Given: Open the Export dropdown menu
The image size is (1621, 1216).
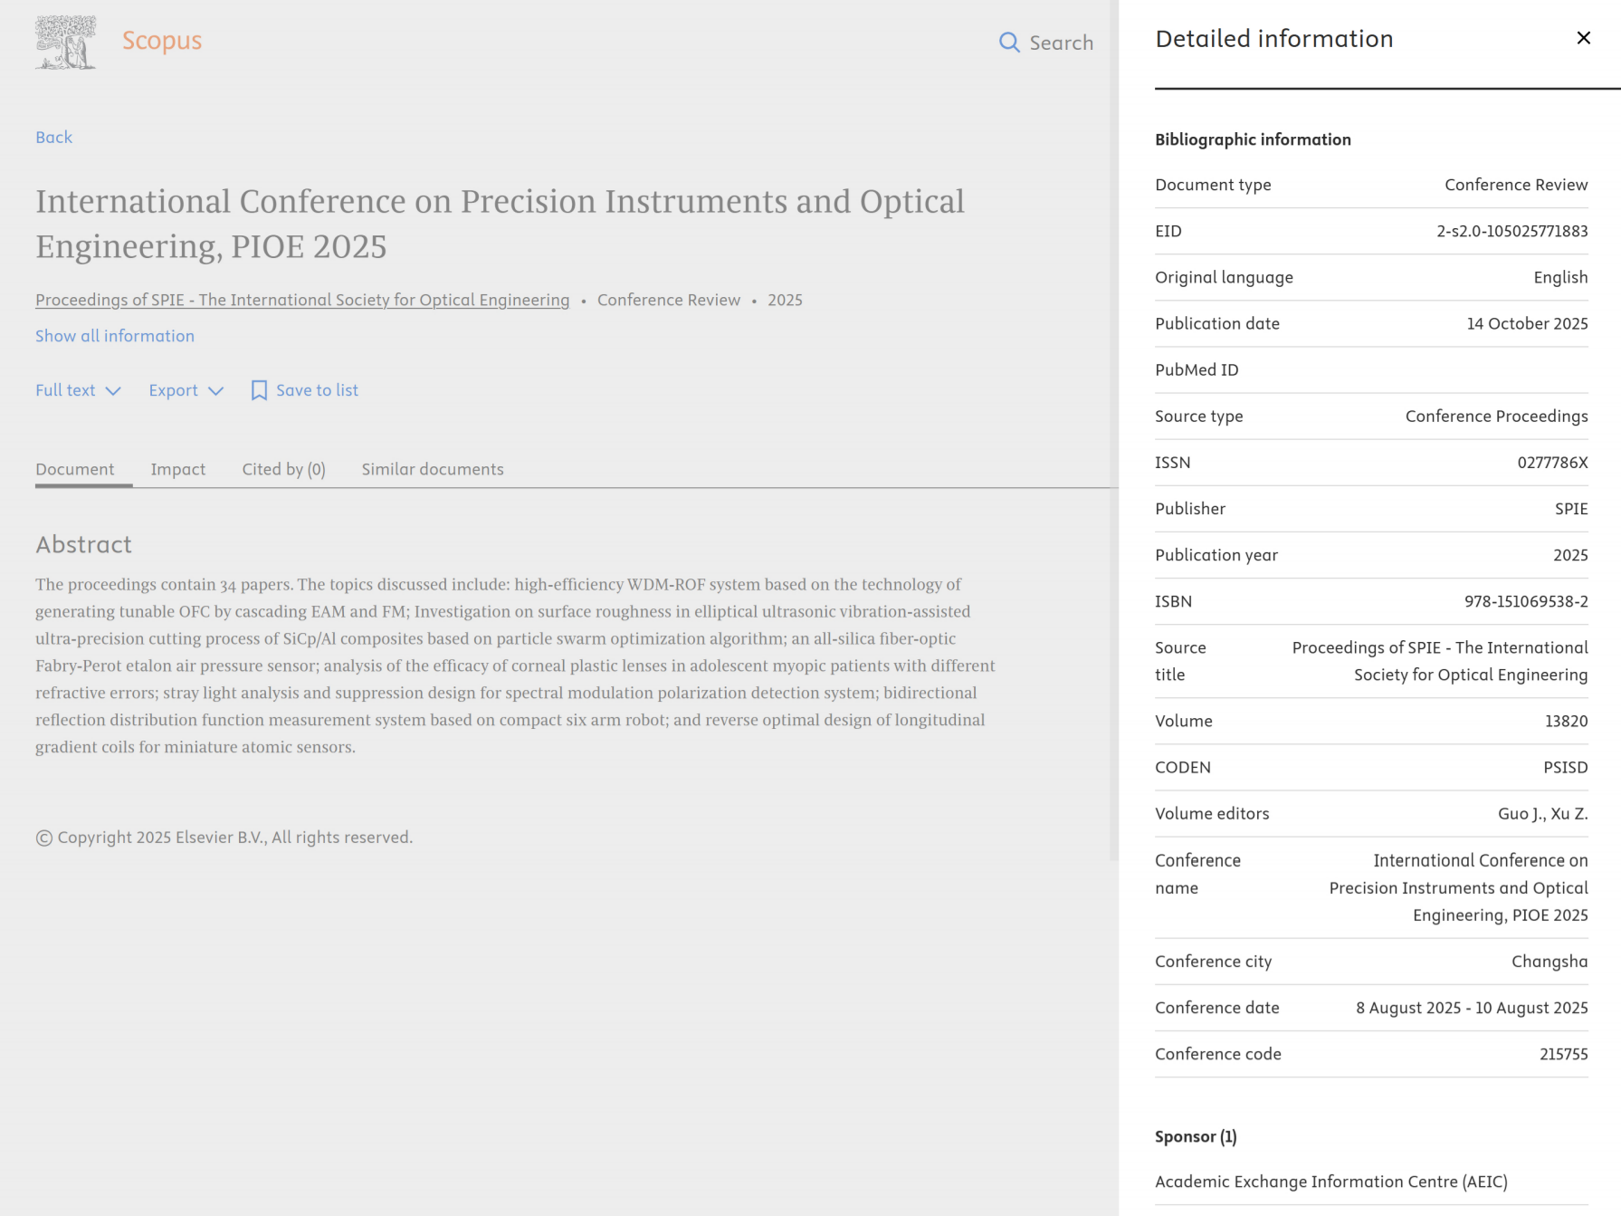Looking at the screenshot, I should click(x=186, y=390).
